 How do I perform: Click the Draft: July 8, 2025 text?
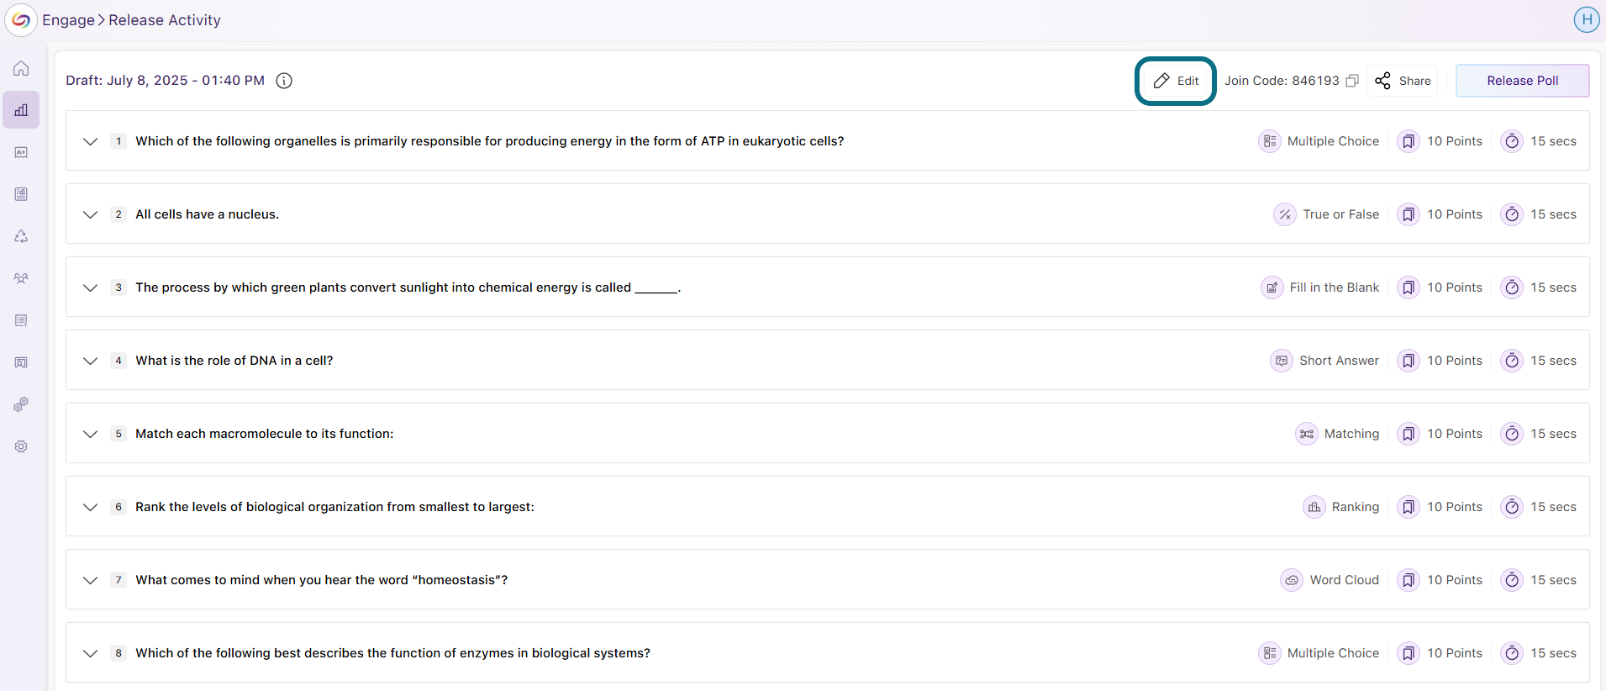click(x=165, y=81)
